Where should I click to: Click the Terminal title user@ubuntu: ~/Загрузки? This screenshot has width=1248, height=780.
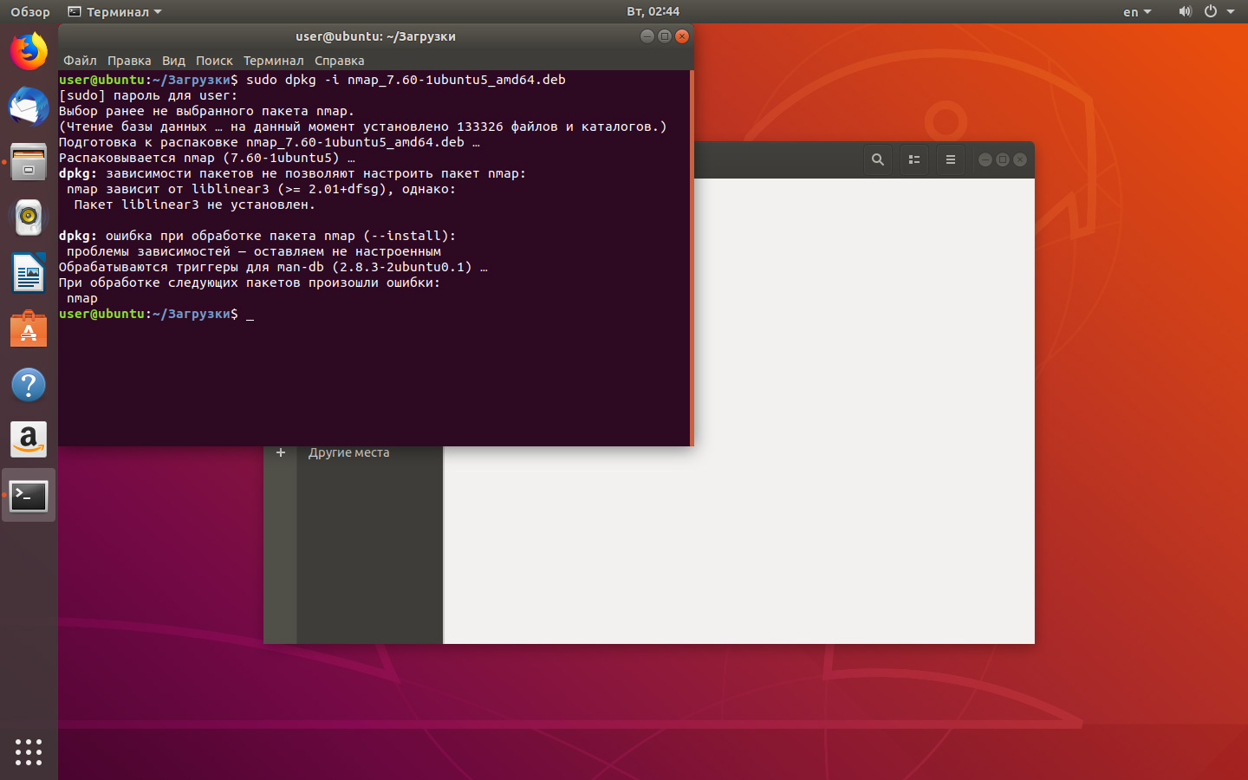pyautogui.click(x=375, y=36)
